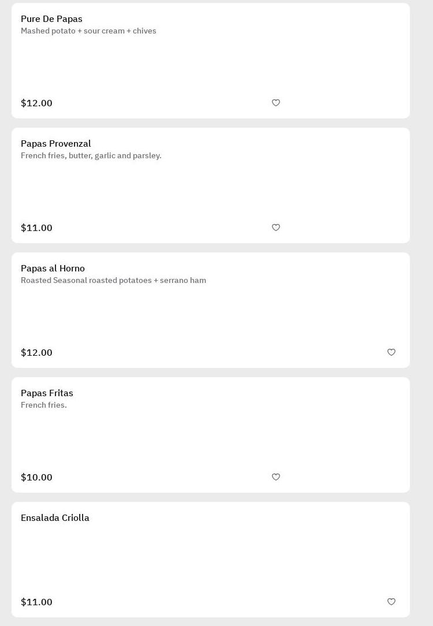Choose the Ensalada Criolla title

pyautogui.click(x=55, y=518)
